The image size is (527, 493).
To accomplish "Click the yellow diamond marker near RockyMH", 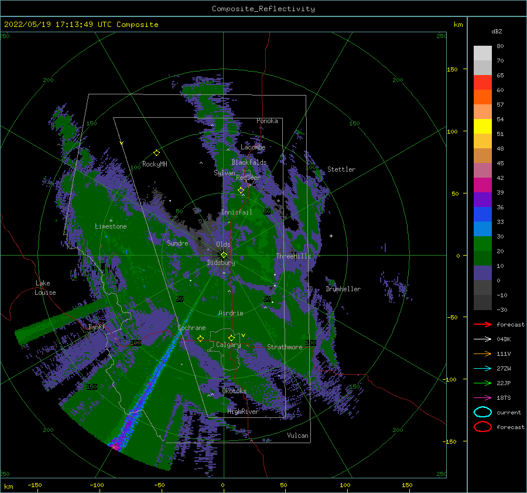I will [156, 153].
